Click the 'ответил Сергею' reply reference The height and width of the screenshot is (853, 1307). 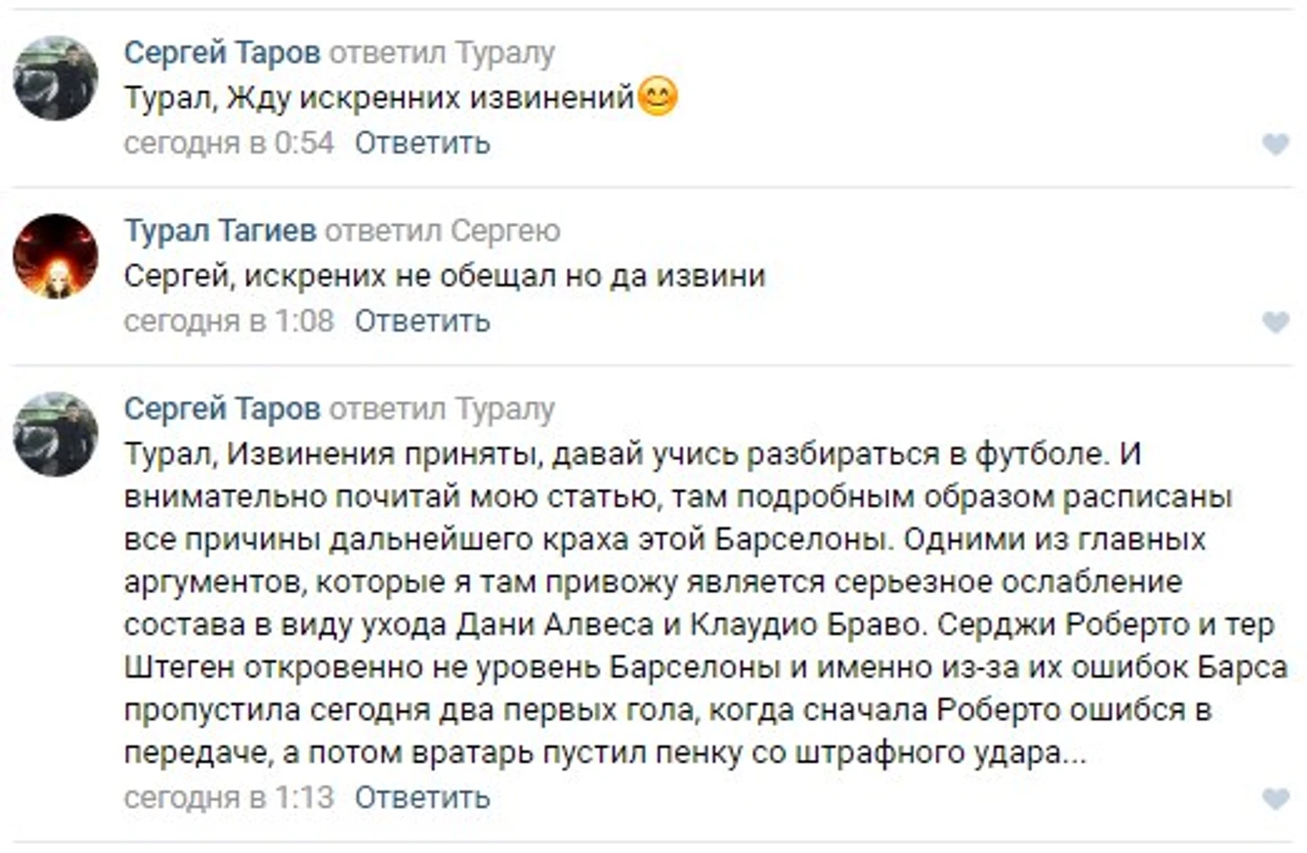pos(442,231)
